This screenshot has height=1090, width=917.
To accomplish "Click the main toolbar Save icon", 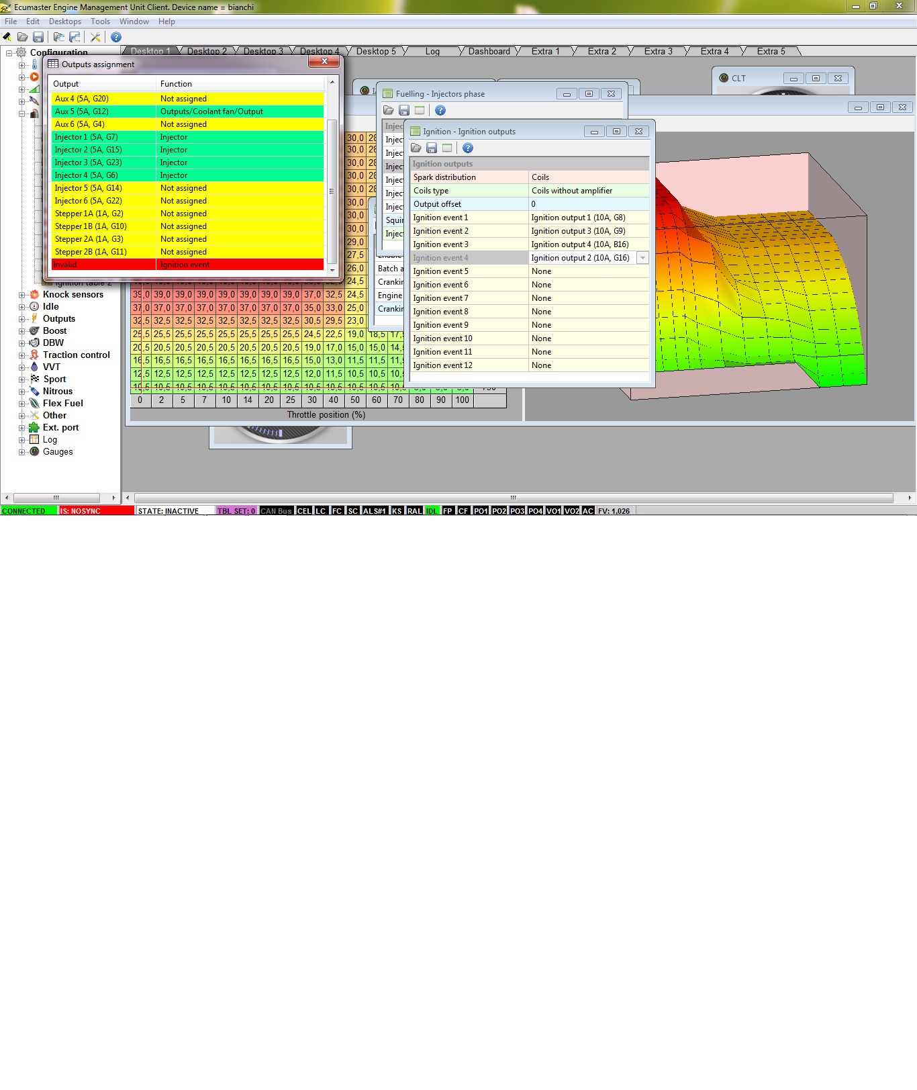I will [x=38, y=37].
